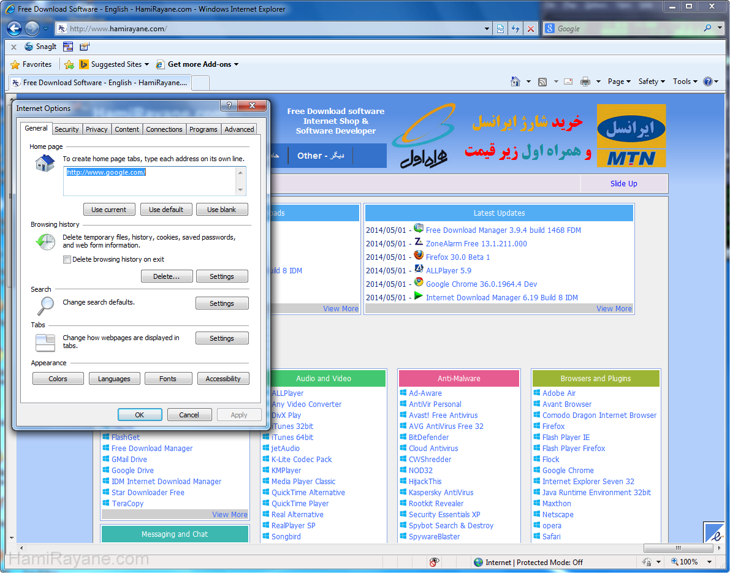Click the SnagIt toolbar close X
Screen dimensions: 730x573
coord(13,47)
